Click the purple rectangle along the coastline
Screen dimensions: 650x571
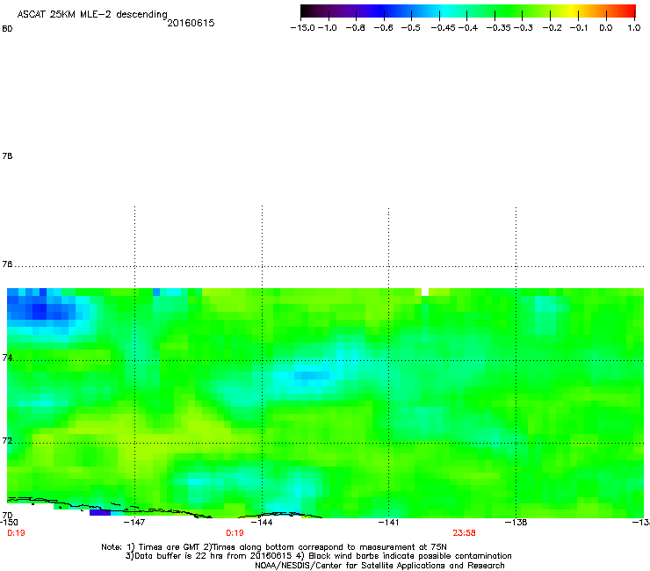tap(100, 513)
